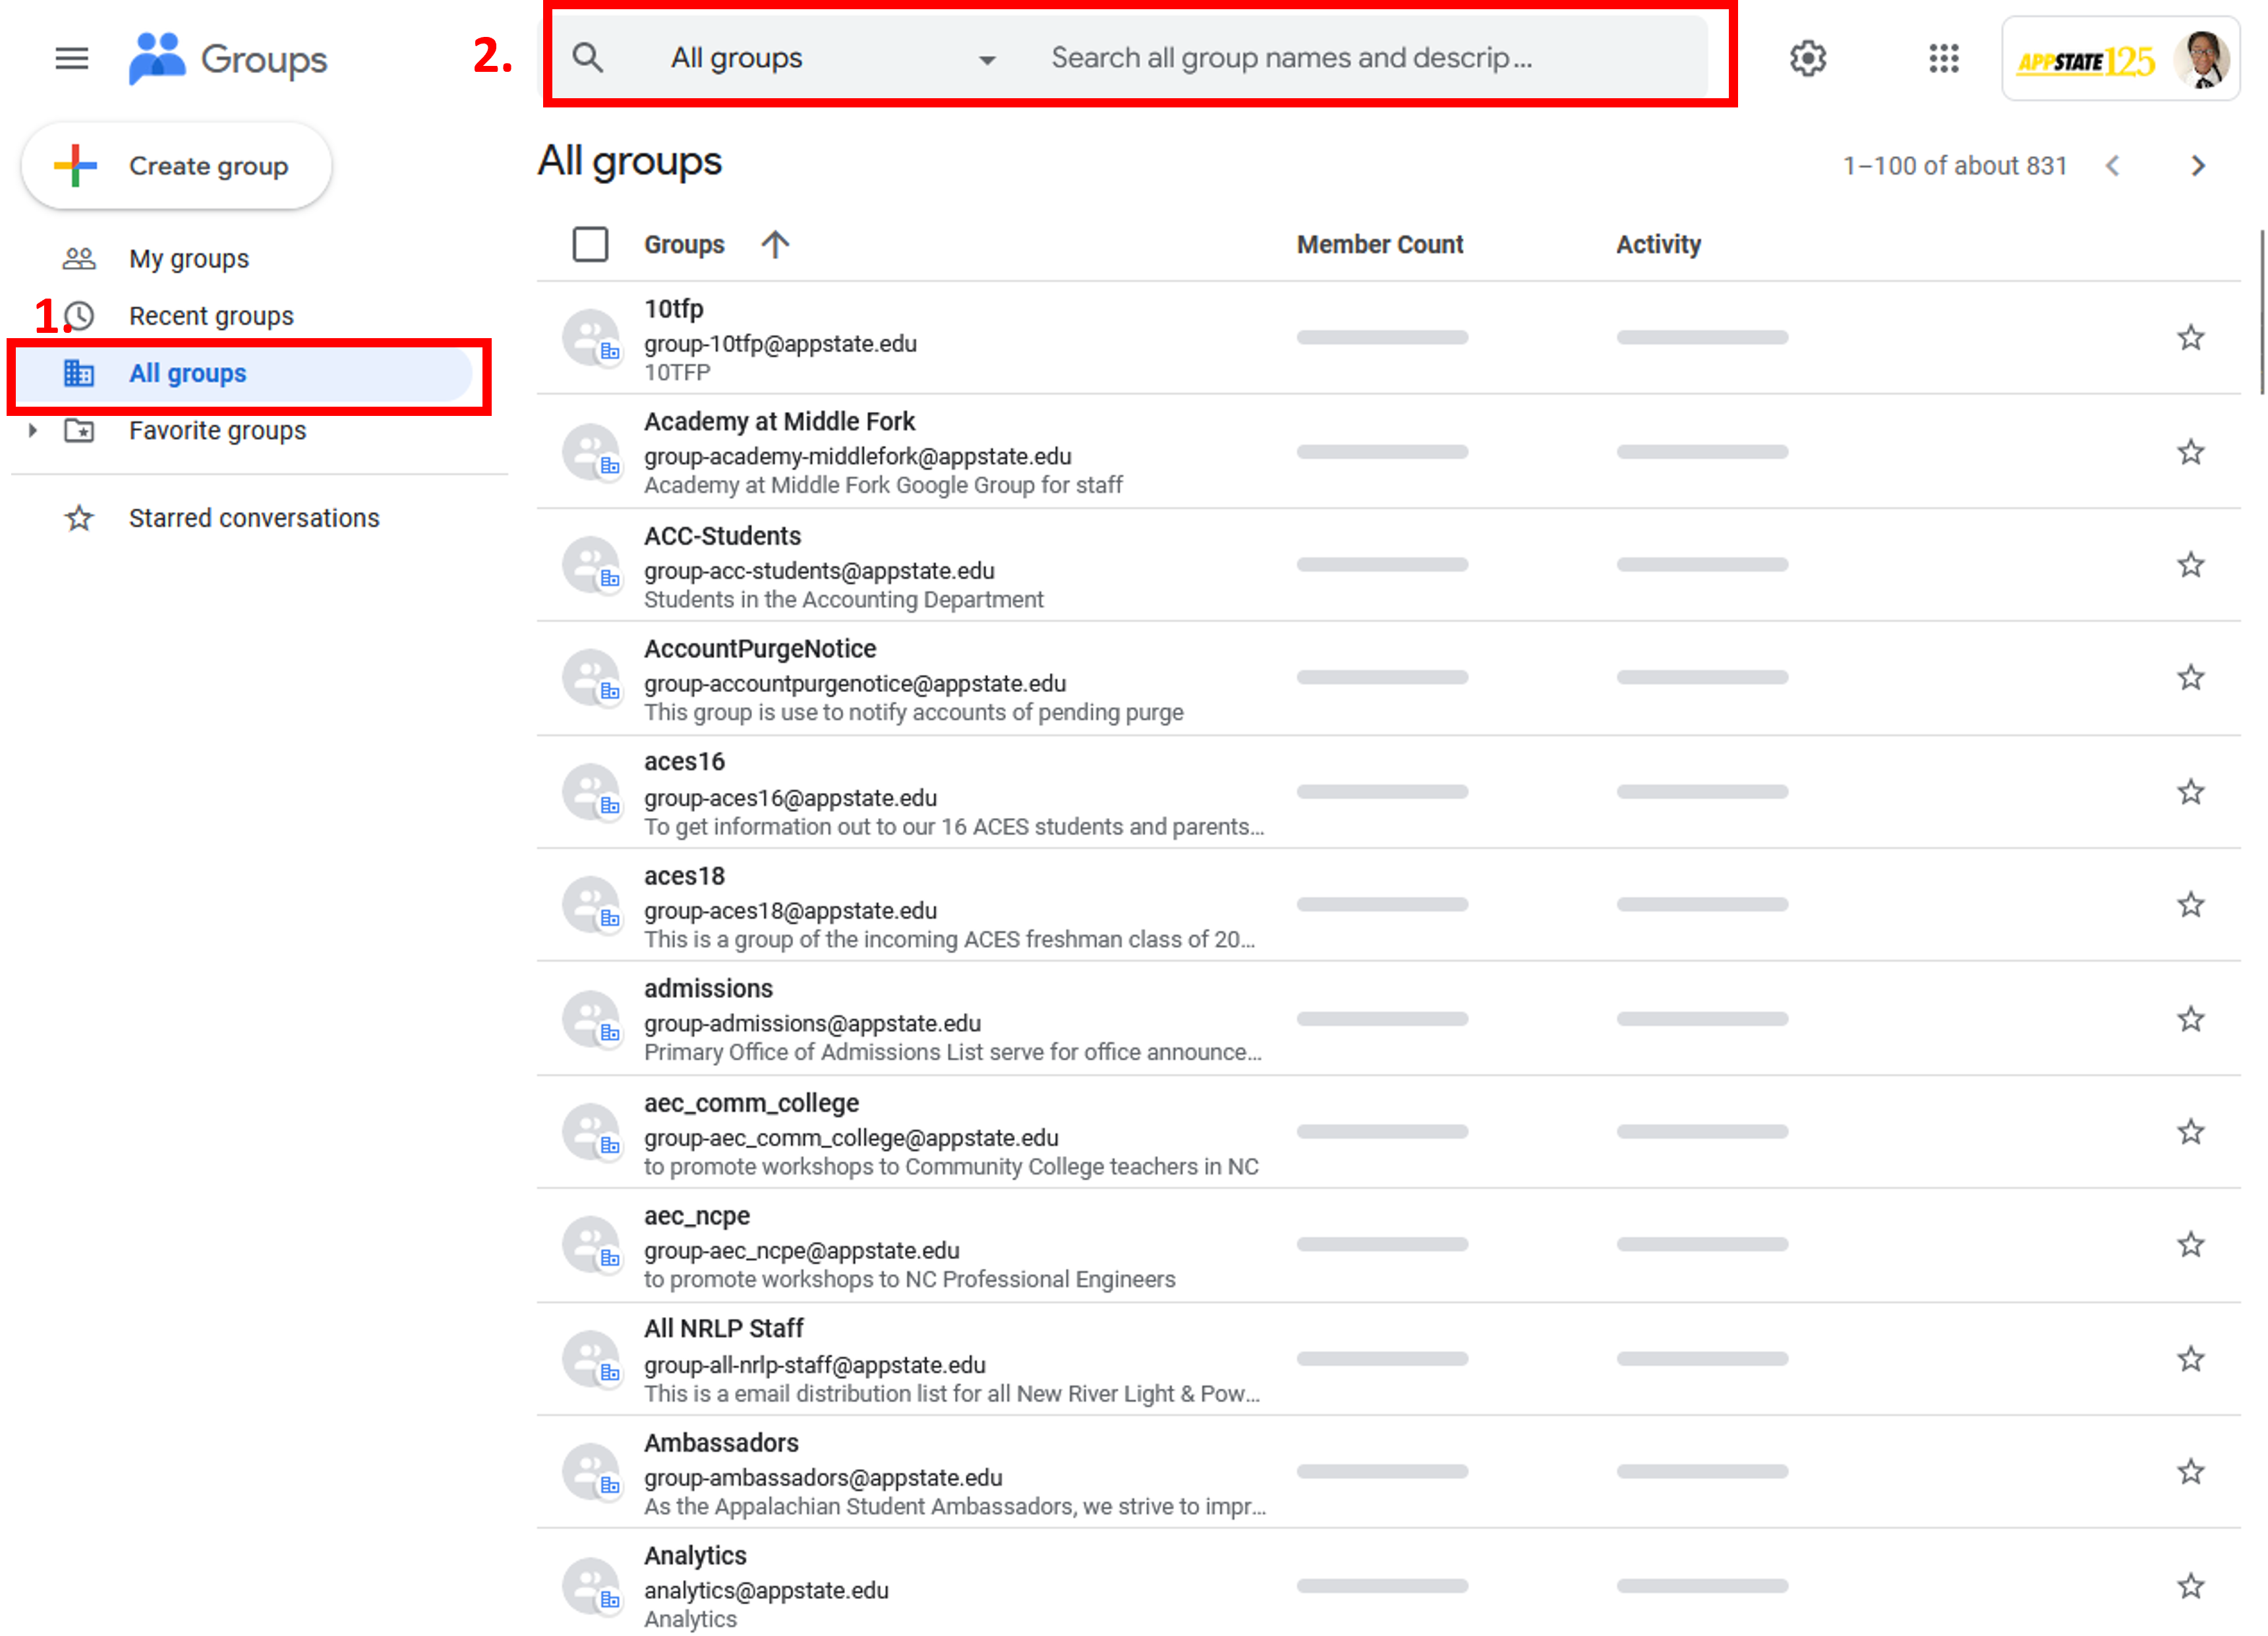2268x1636 pixels.
Task: Star the AccountPurgeNotice group
Action: (2190, 678)
